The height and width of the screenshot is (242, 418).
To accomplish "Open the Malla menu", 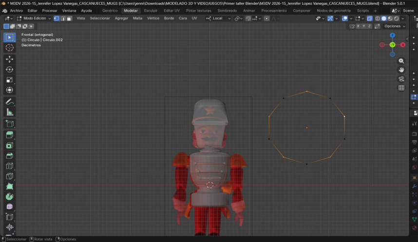I will pyautogui.click(x=138, y=18).
